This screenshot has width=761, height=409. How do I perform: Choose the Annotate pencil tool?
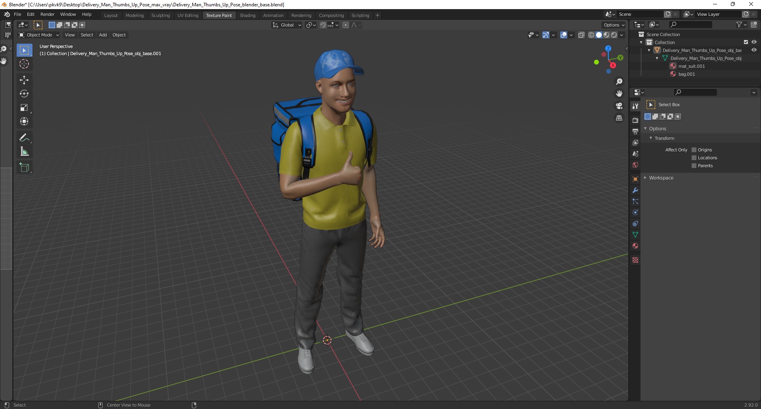click(x=24, y=138)
